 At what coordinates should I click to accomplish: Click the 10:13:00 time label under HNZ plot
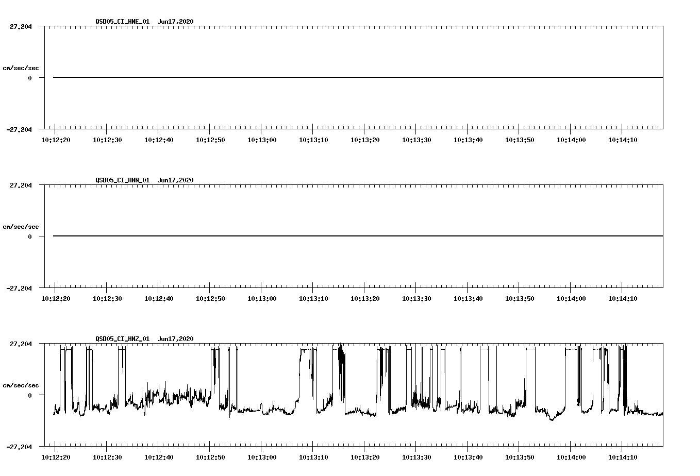pyautogui.click(x=262, y=457)
